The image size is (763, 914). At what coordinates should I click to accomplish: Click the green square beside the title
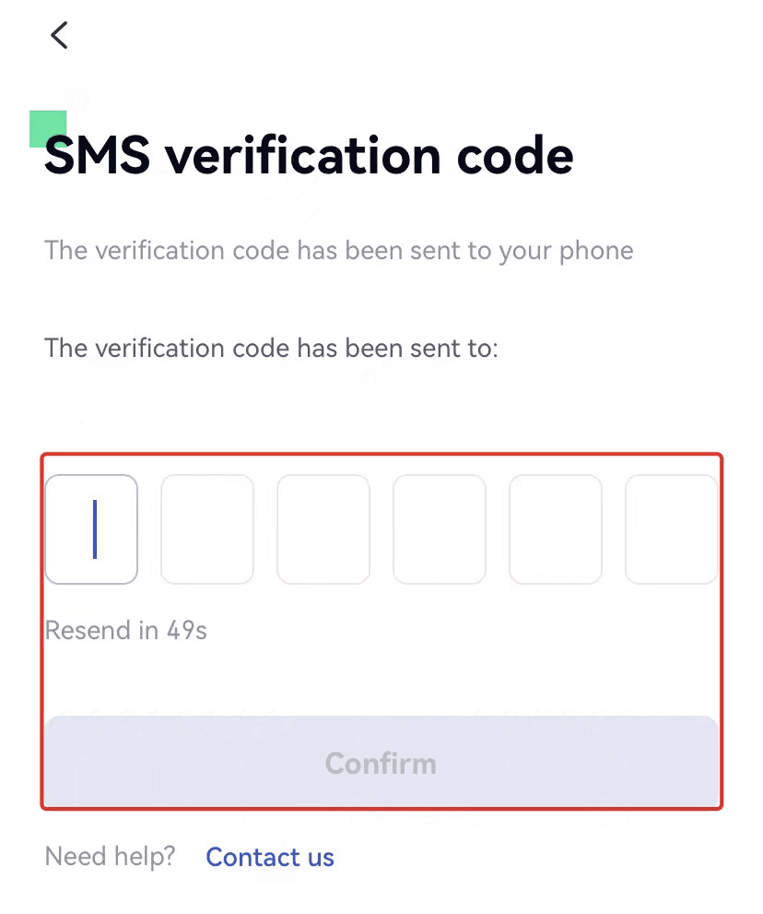(x=48, y=127)
